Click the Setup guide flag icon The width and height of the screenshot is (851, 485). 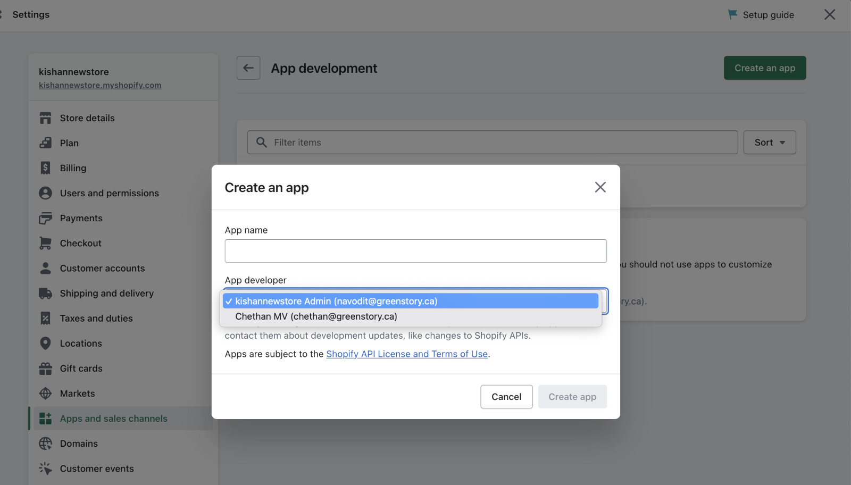[x=732, y=14]
